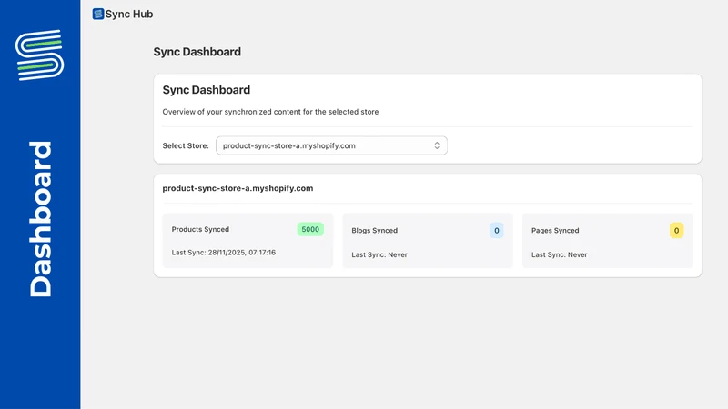The width and height of the screenshot is (728, 409).
Task: Click Last Sync: 28/11/2025, 07:17:16 text
Action: coord(223,253)
